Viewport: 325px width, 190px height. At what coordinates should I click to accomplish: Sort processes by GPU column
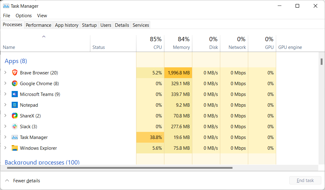pyautogui.click(x=262, y=43)
